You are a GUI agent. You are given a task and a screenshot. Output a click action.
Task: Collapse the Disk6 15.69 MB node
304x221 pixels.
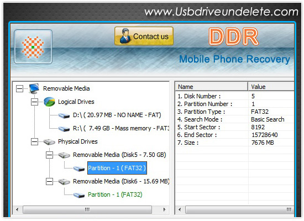click(x=49, y=181)
